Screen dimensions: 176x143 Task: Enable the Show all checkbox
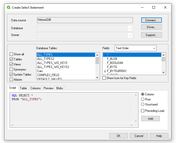point(11,54)
